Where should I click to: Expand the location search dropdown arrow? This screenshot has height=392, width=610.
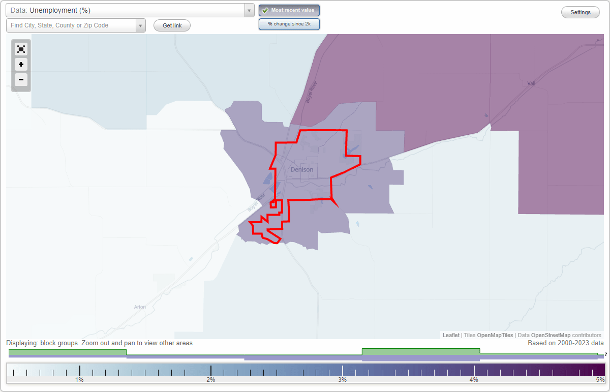point(140,25)
